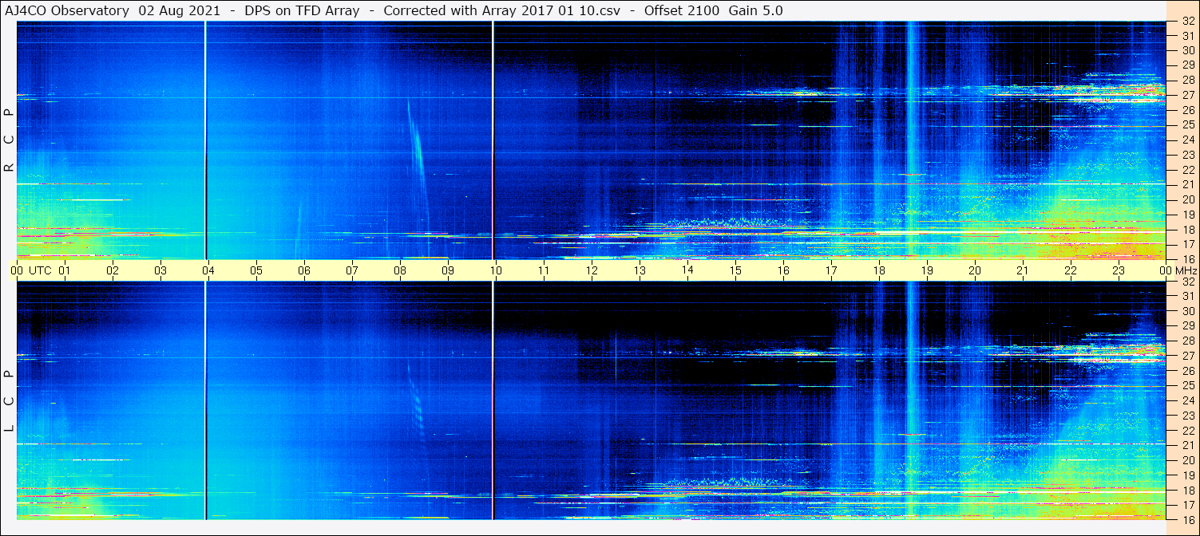The height and width of the screenshot is (536, 1200).
Task: Click the 30 MHz label of RCP panel
Action: pos(1187,50)
